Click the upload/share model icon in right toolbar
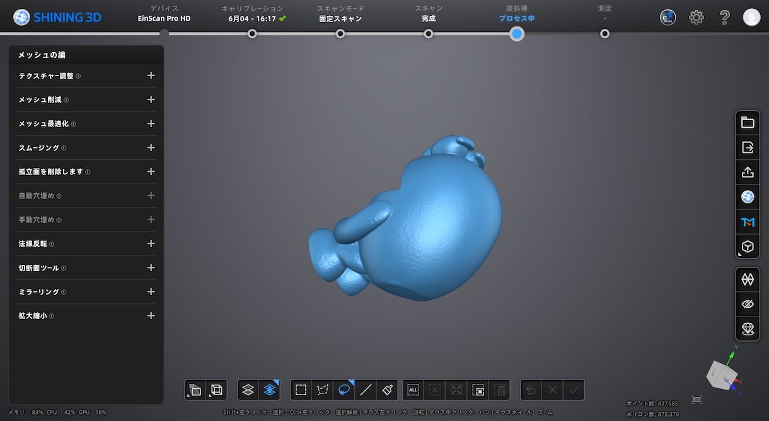 click(x=748, y=172)
